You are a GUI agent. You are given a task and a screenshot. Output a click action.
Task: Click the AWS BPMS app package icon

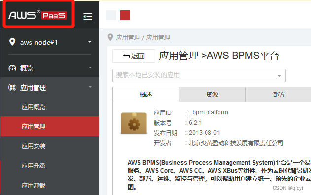pyautogui.click(x=134, y=123)
